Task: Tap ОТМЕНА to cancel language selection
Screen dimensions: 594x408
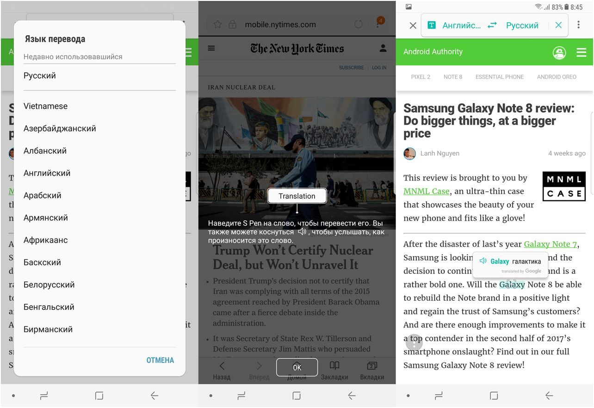Action: click(160, 360)
